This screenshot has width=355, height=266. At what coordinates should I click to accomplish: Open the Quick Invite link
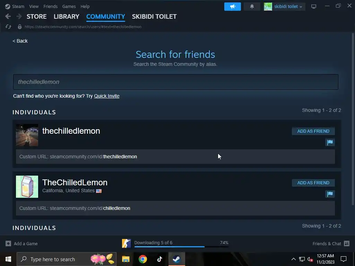(x=107, y=96)
